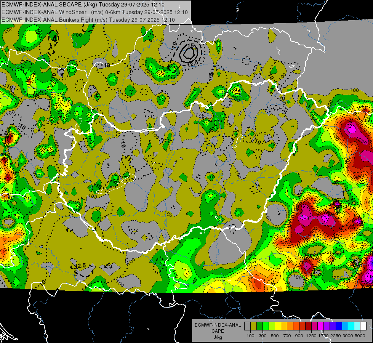
Task: Click the 3000 legend scale label
Action: (x=348, y=336)
